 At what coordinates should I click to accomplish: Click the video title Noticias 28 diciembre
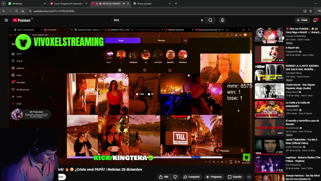coord(100,169)
